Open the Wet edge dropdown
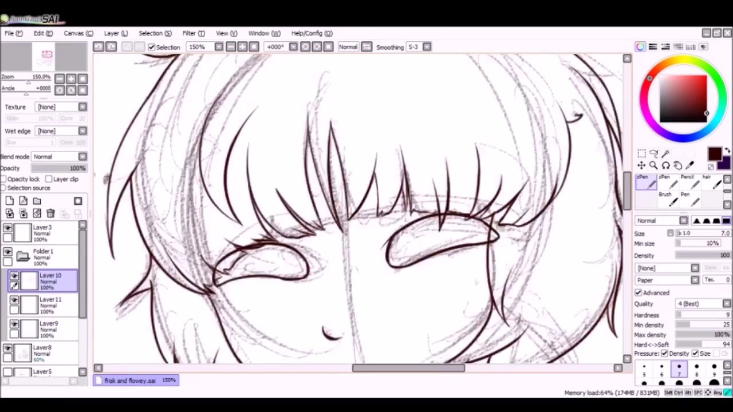Screen dimensions: 733x412 (x=83, y=131)
